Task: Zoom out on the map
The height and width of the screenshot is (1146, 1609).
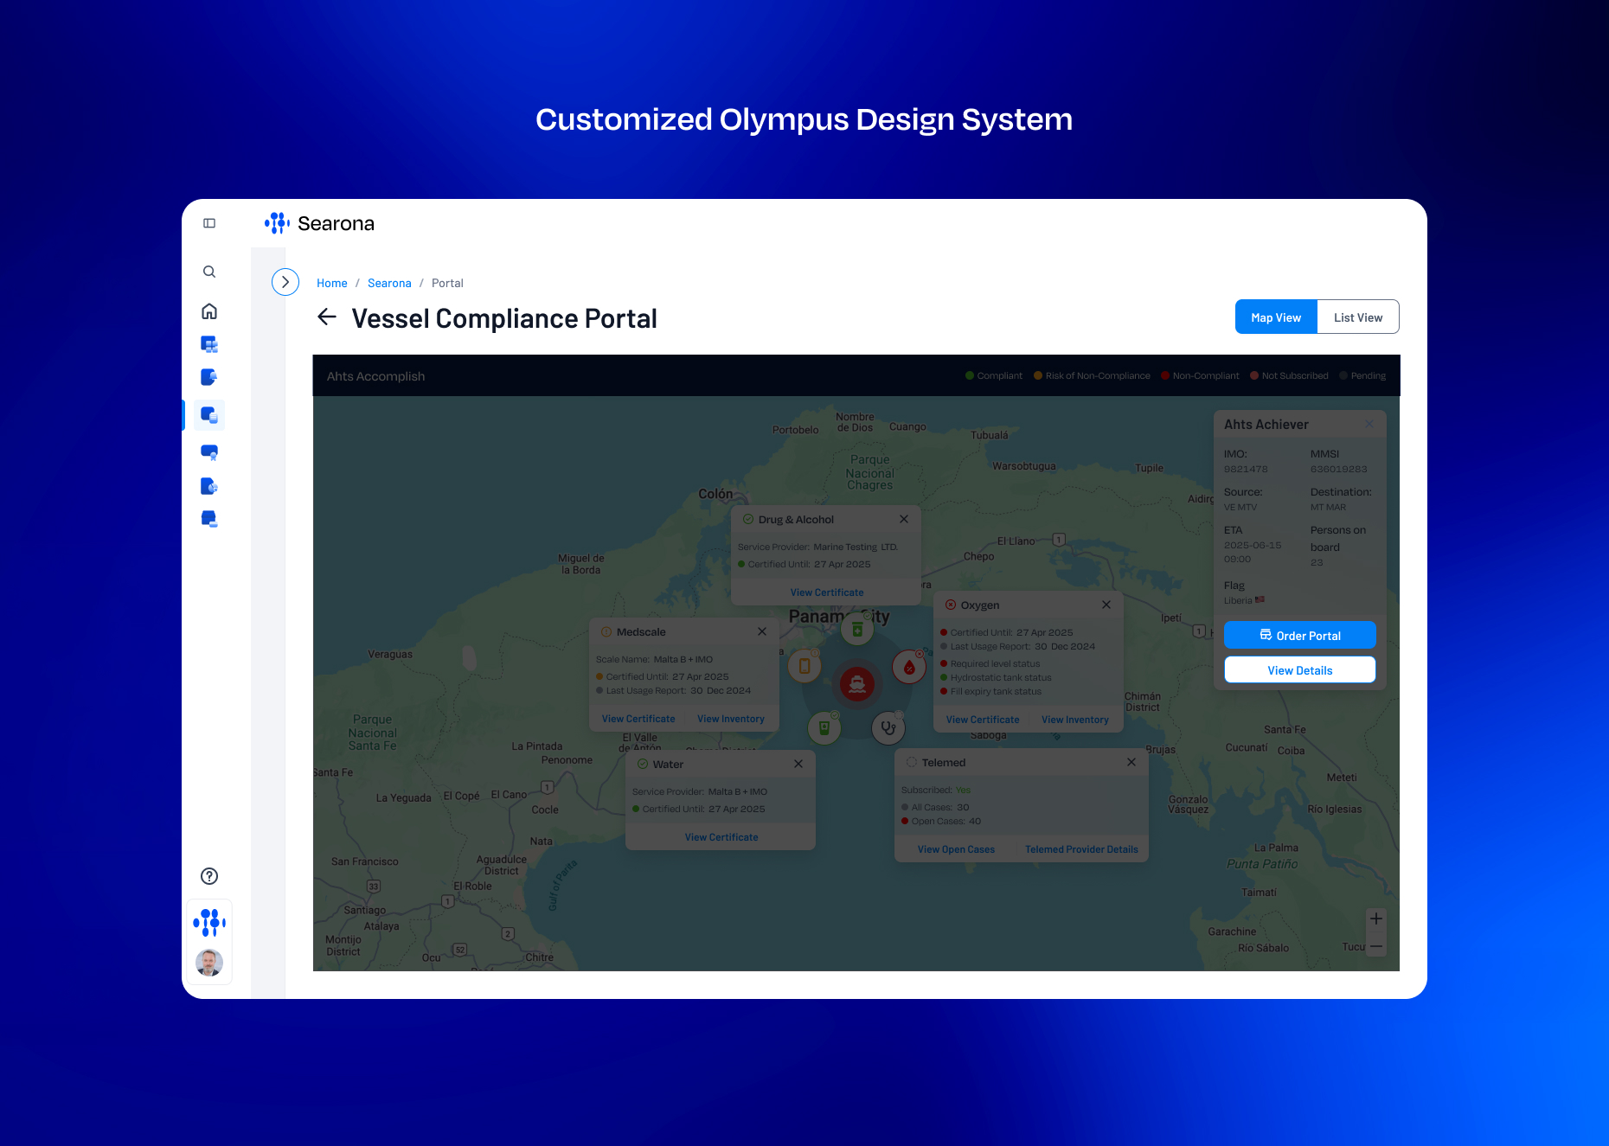Action: coord(1376,945)
